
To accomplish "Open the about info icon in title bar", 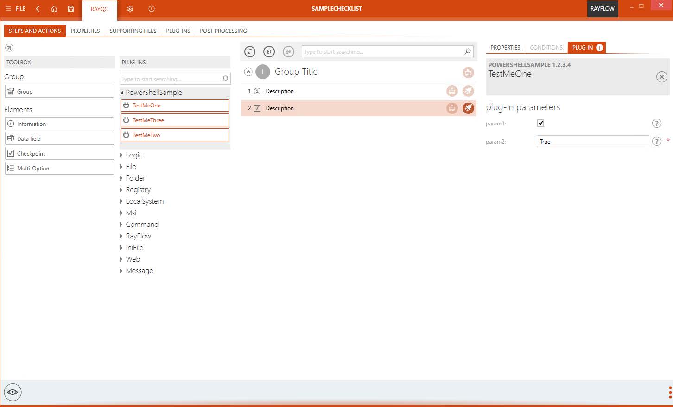I will click(x=152, y=9).
